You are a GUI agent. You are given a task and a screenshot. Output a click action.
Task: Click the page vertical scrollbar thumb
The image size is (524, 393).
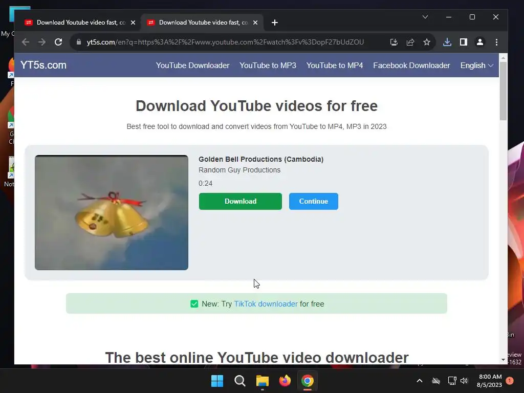pyautogui.click(x=504, y=91)
